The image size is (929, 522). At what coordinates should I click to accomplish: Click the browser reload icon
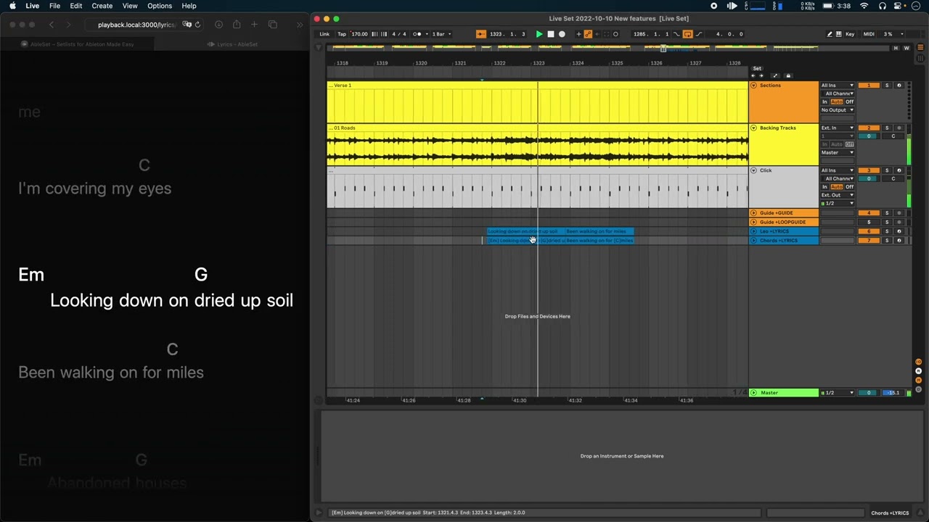(x=197, y=25)
